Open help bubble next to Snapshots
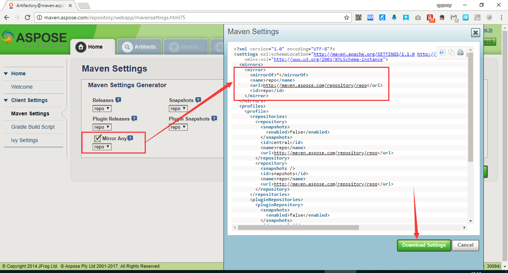Image resolution: width=508 pixels, height=273 pixels. click(198, 100)
